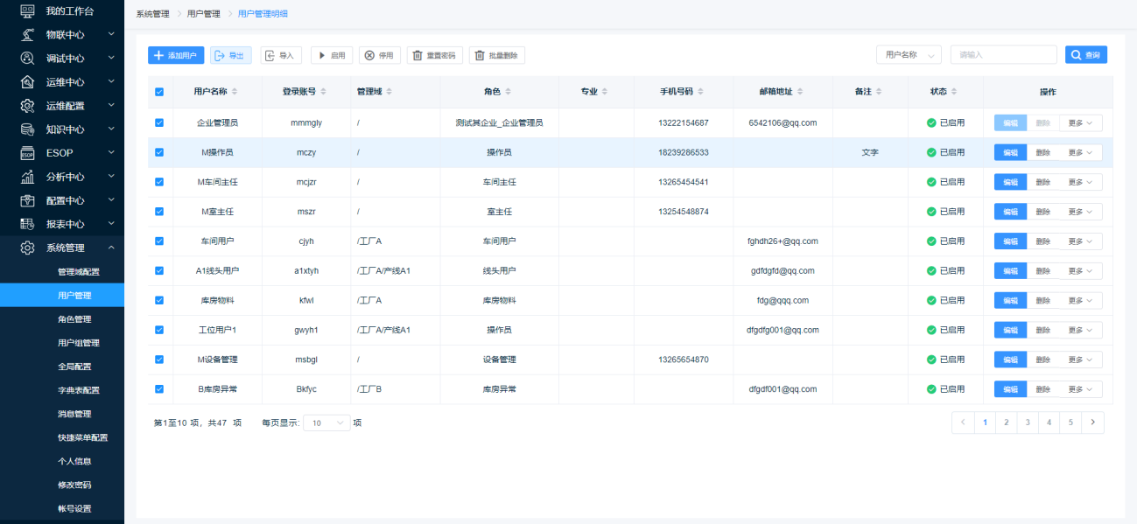Click the 请输入 search input field
The width and height of the screenshot is (1137, 524).
pos(1003,55)
